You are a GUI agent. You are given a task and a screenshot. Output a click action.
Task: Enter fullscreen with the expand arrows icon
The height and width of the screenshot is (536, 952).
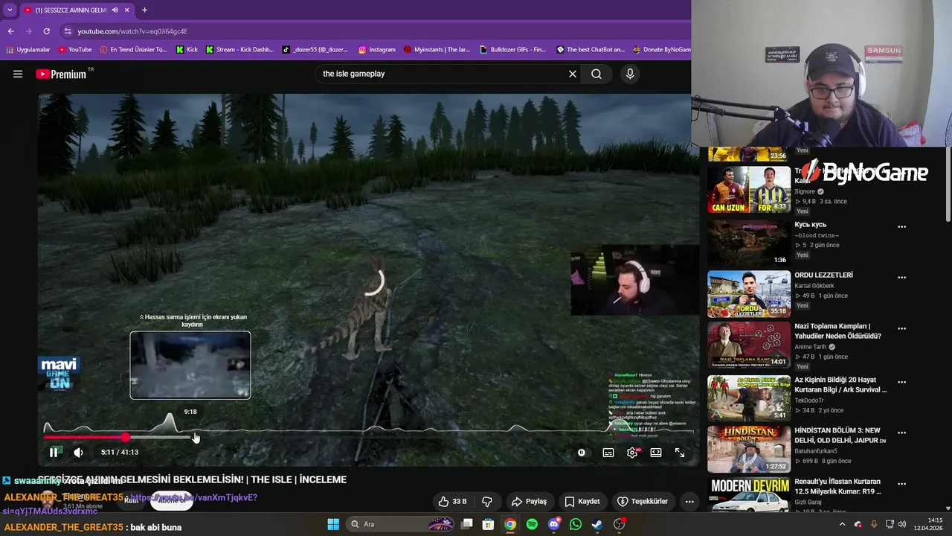point(680,452)
